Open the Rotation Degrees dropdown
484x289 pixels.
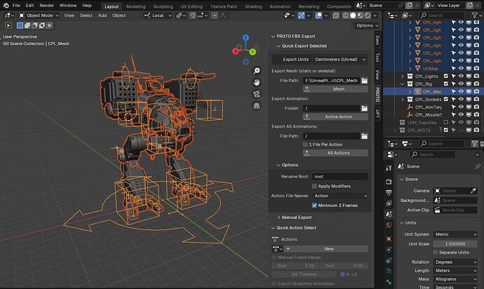coord(456,262)
